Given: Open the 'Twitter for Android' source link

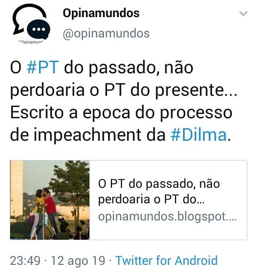Looking at the screenshot, I should click(167, 261).
